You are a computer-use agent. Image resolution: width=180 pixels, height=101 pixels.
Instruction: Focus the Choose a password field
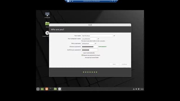89,47
